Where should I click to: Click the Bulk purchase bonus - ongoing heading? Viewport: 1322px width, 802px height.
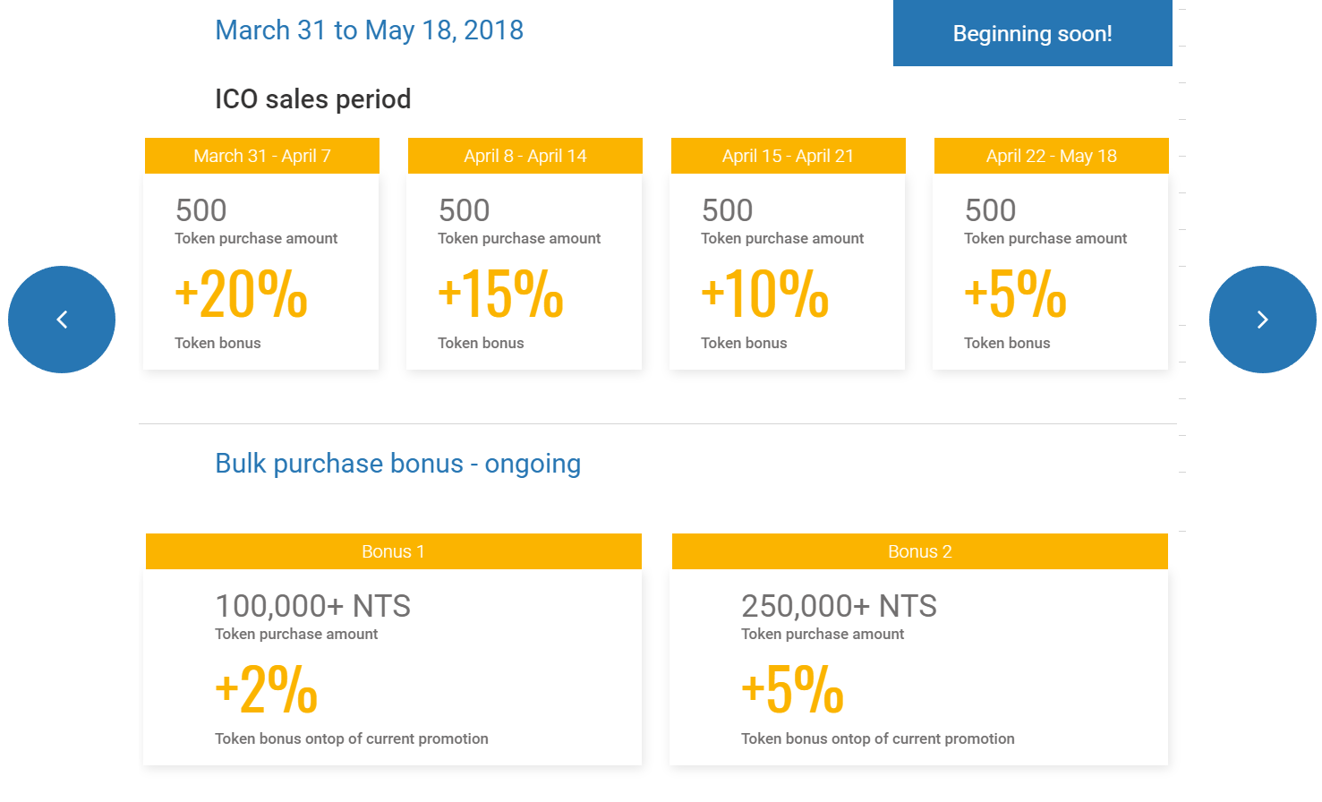pyautogui.click(x=398, y=464)
